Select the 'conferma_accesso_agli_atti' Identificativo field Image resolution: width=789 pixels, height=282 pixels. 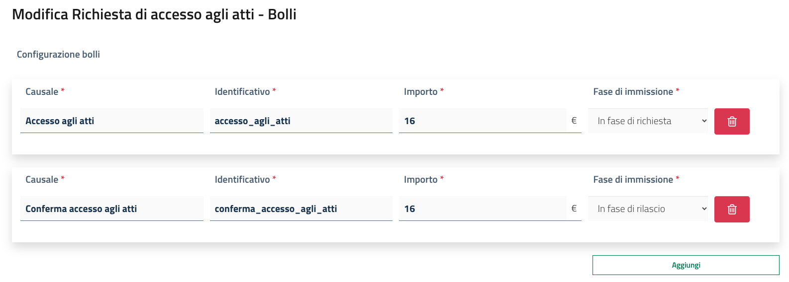click(301, 209)
